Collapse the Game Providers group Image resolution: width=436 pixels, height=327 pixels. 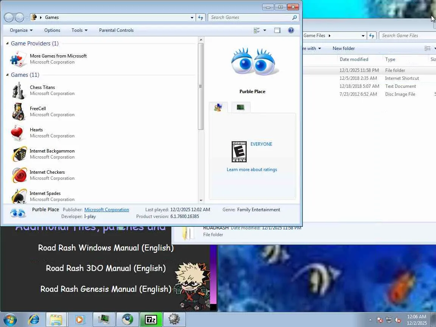8,44
